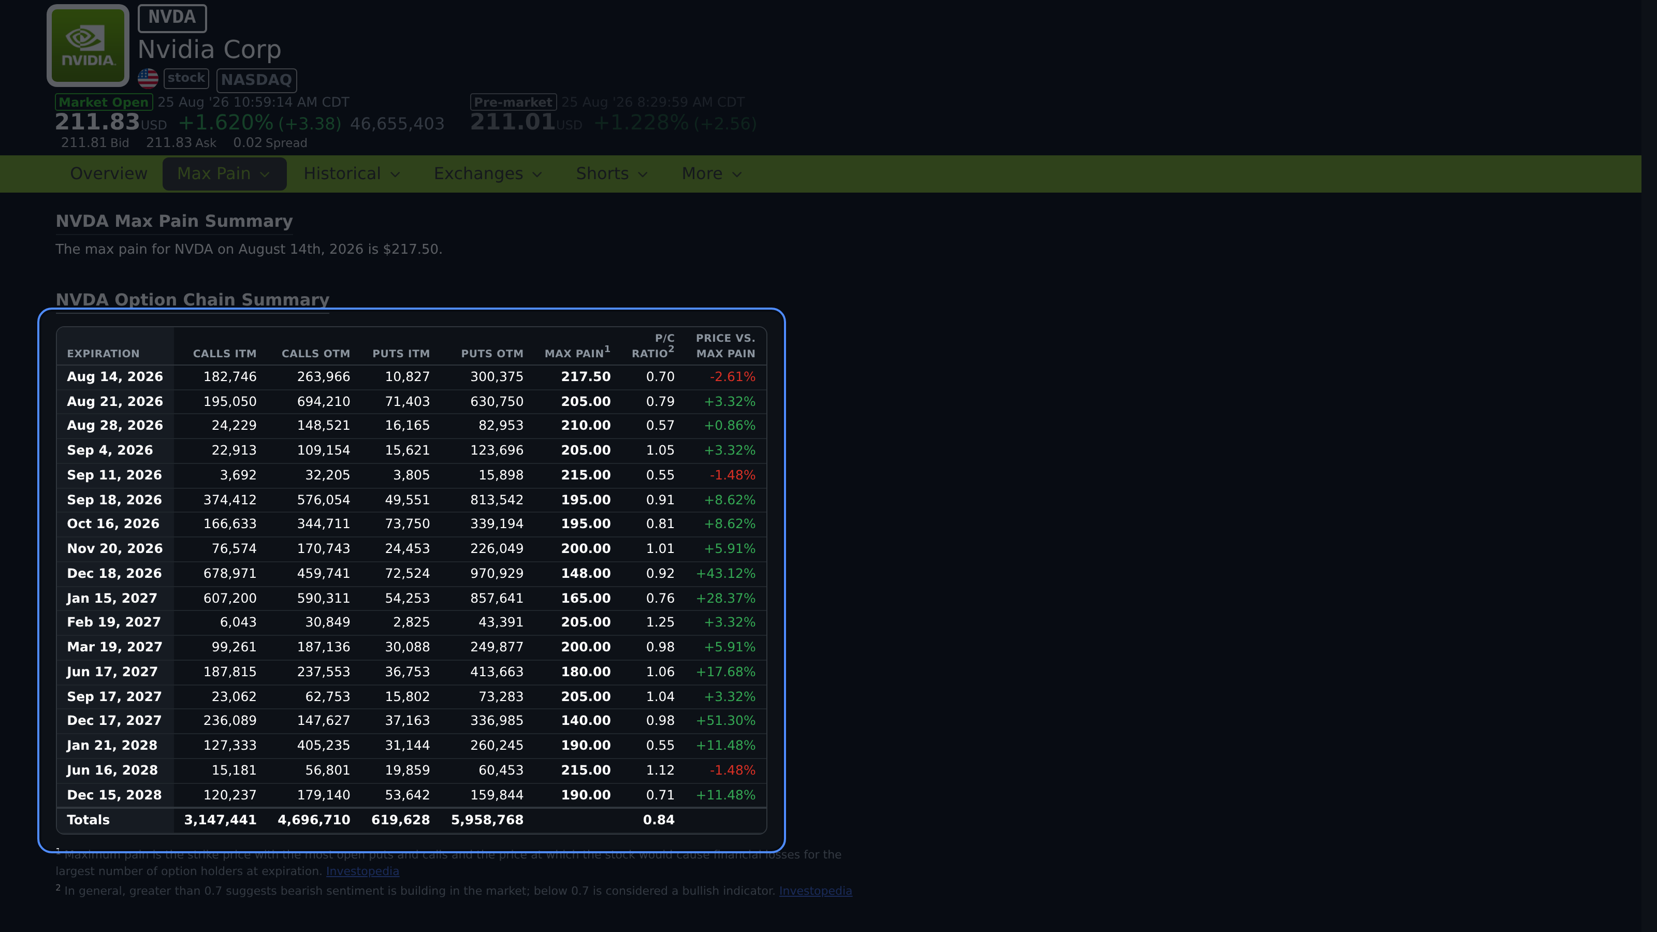Click the Pre-market status label
The height and width of the screenshot is (932, 1657).
(513, 103)
